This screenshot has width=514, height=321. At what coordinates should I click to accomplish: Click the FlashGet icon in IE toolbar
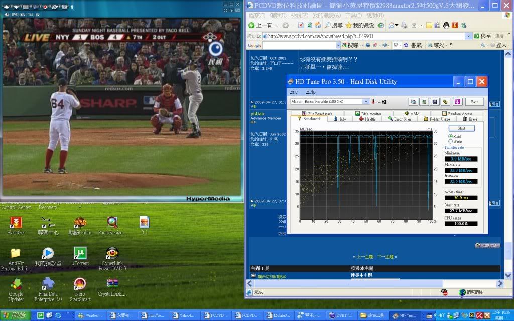[455, 25]
